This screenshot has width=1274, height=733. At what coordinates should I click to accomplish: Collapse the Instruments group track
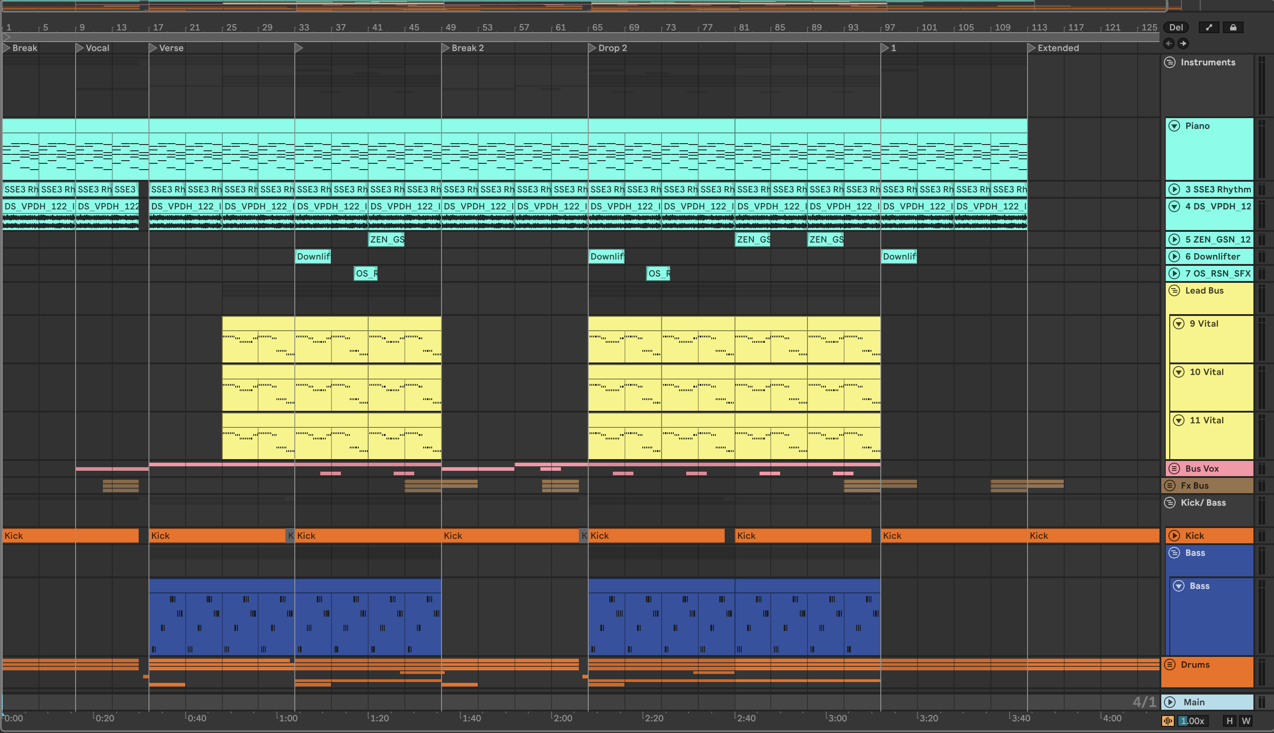[x=1170, y=63]
